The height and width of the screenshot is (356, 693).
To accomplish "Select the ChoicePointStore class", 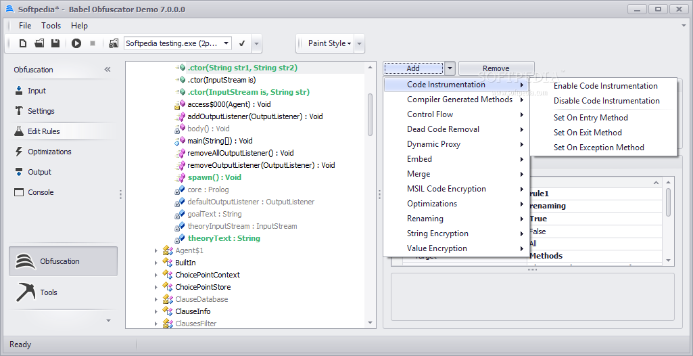I will (x=203, y=287).
